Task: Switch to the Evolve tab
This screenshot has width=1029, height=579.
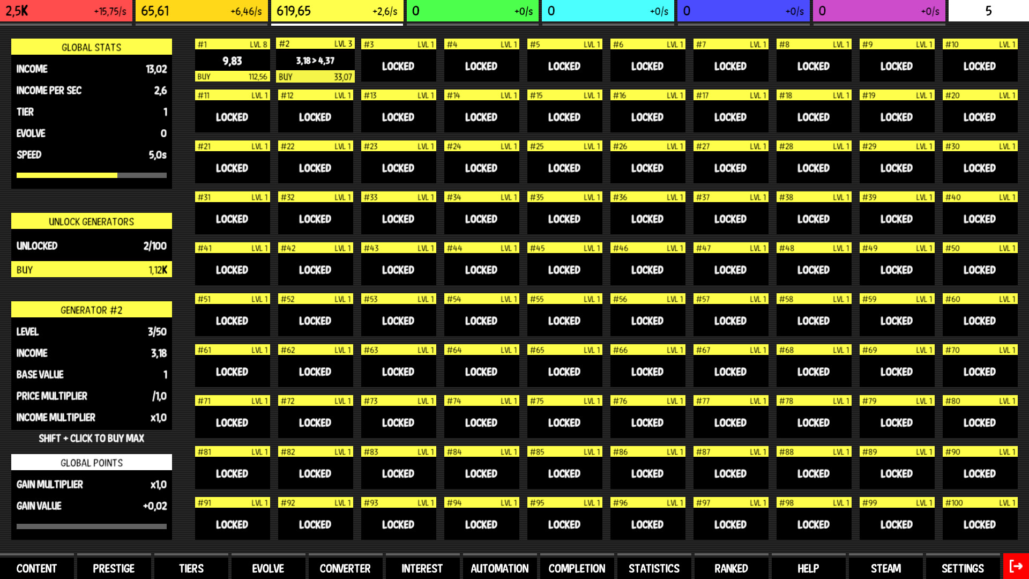Action: pos(268,568)
